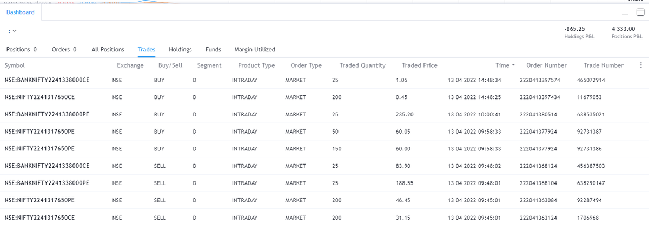The image size is (649, 230).
Task: Minimize the Dashboard panel
Action: pos(625,14)
